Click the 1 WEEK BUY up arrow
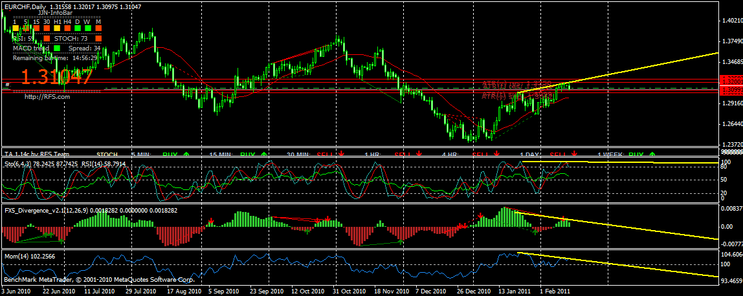Image resolution: width=743 pixels, height=296 pixels. point(652,154)
